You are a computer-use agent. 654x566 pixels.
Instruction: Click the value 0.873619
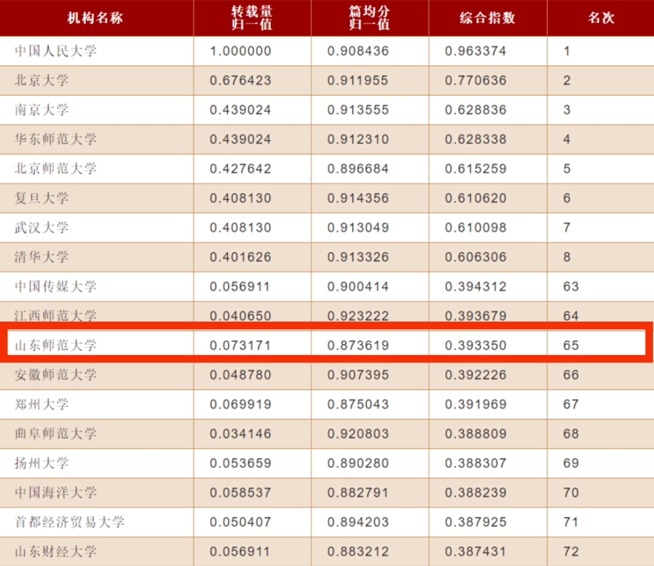click(358, 345)
